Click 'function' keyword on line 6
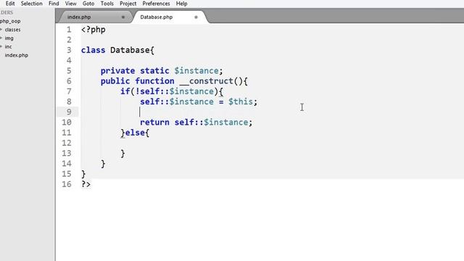The width and height of the screenshot is (464, 261). tap(154, 81)
